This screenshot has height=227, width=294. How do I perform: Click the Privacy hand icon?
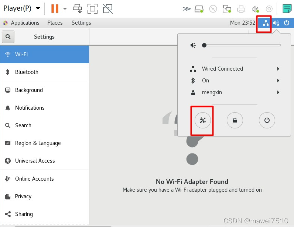click(x=8, y=196)
